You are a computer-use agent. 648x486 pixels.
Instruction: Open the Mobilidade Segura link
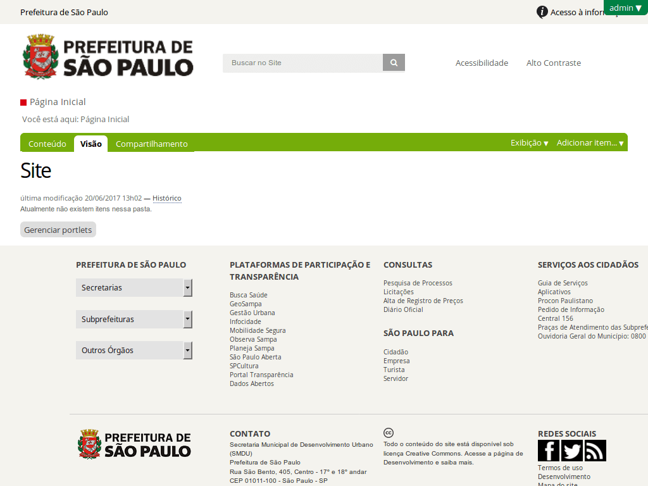point(258,330)
